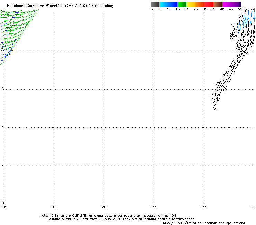
Task: Click legend tick label 25
Action: (195, 9)
